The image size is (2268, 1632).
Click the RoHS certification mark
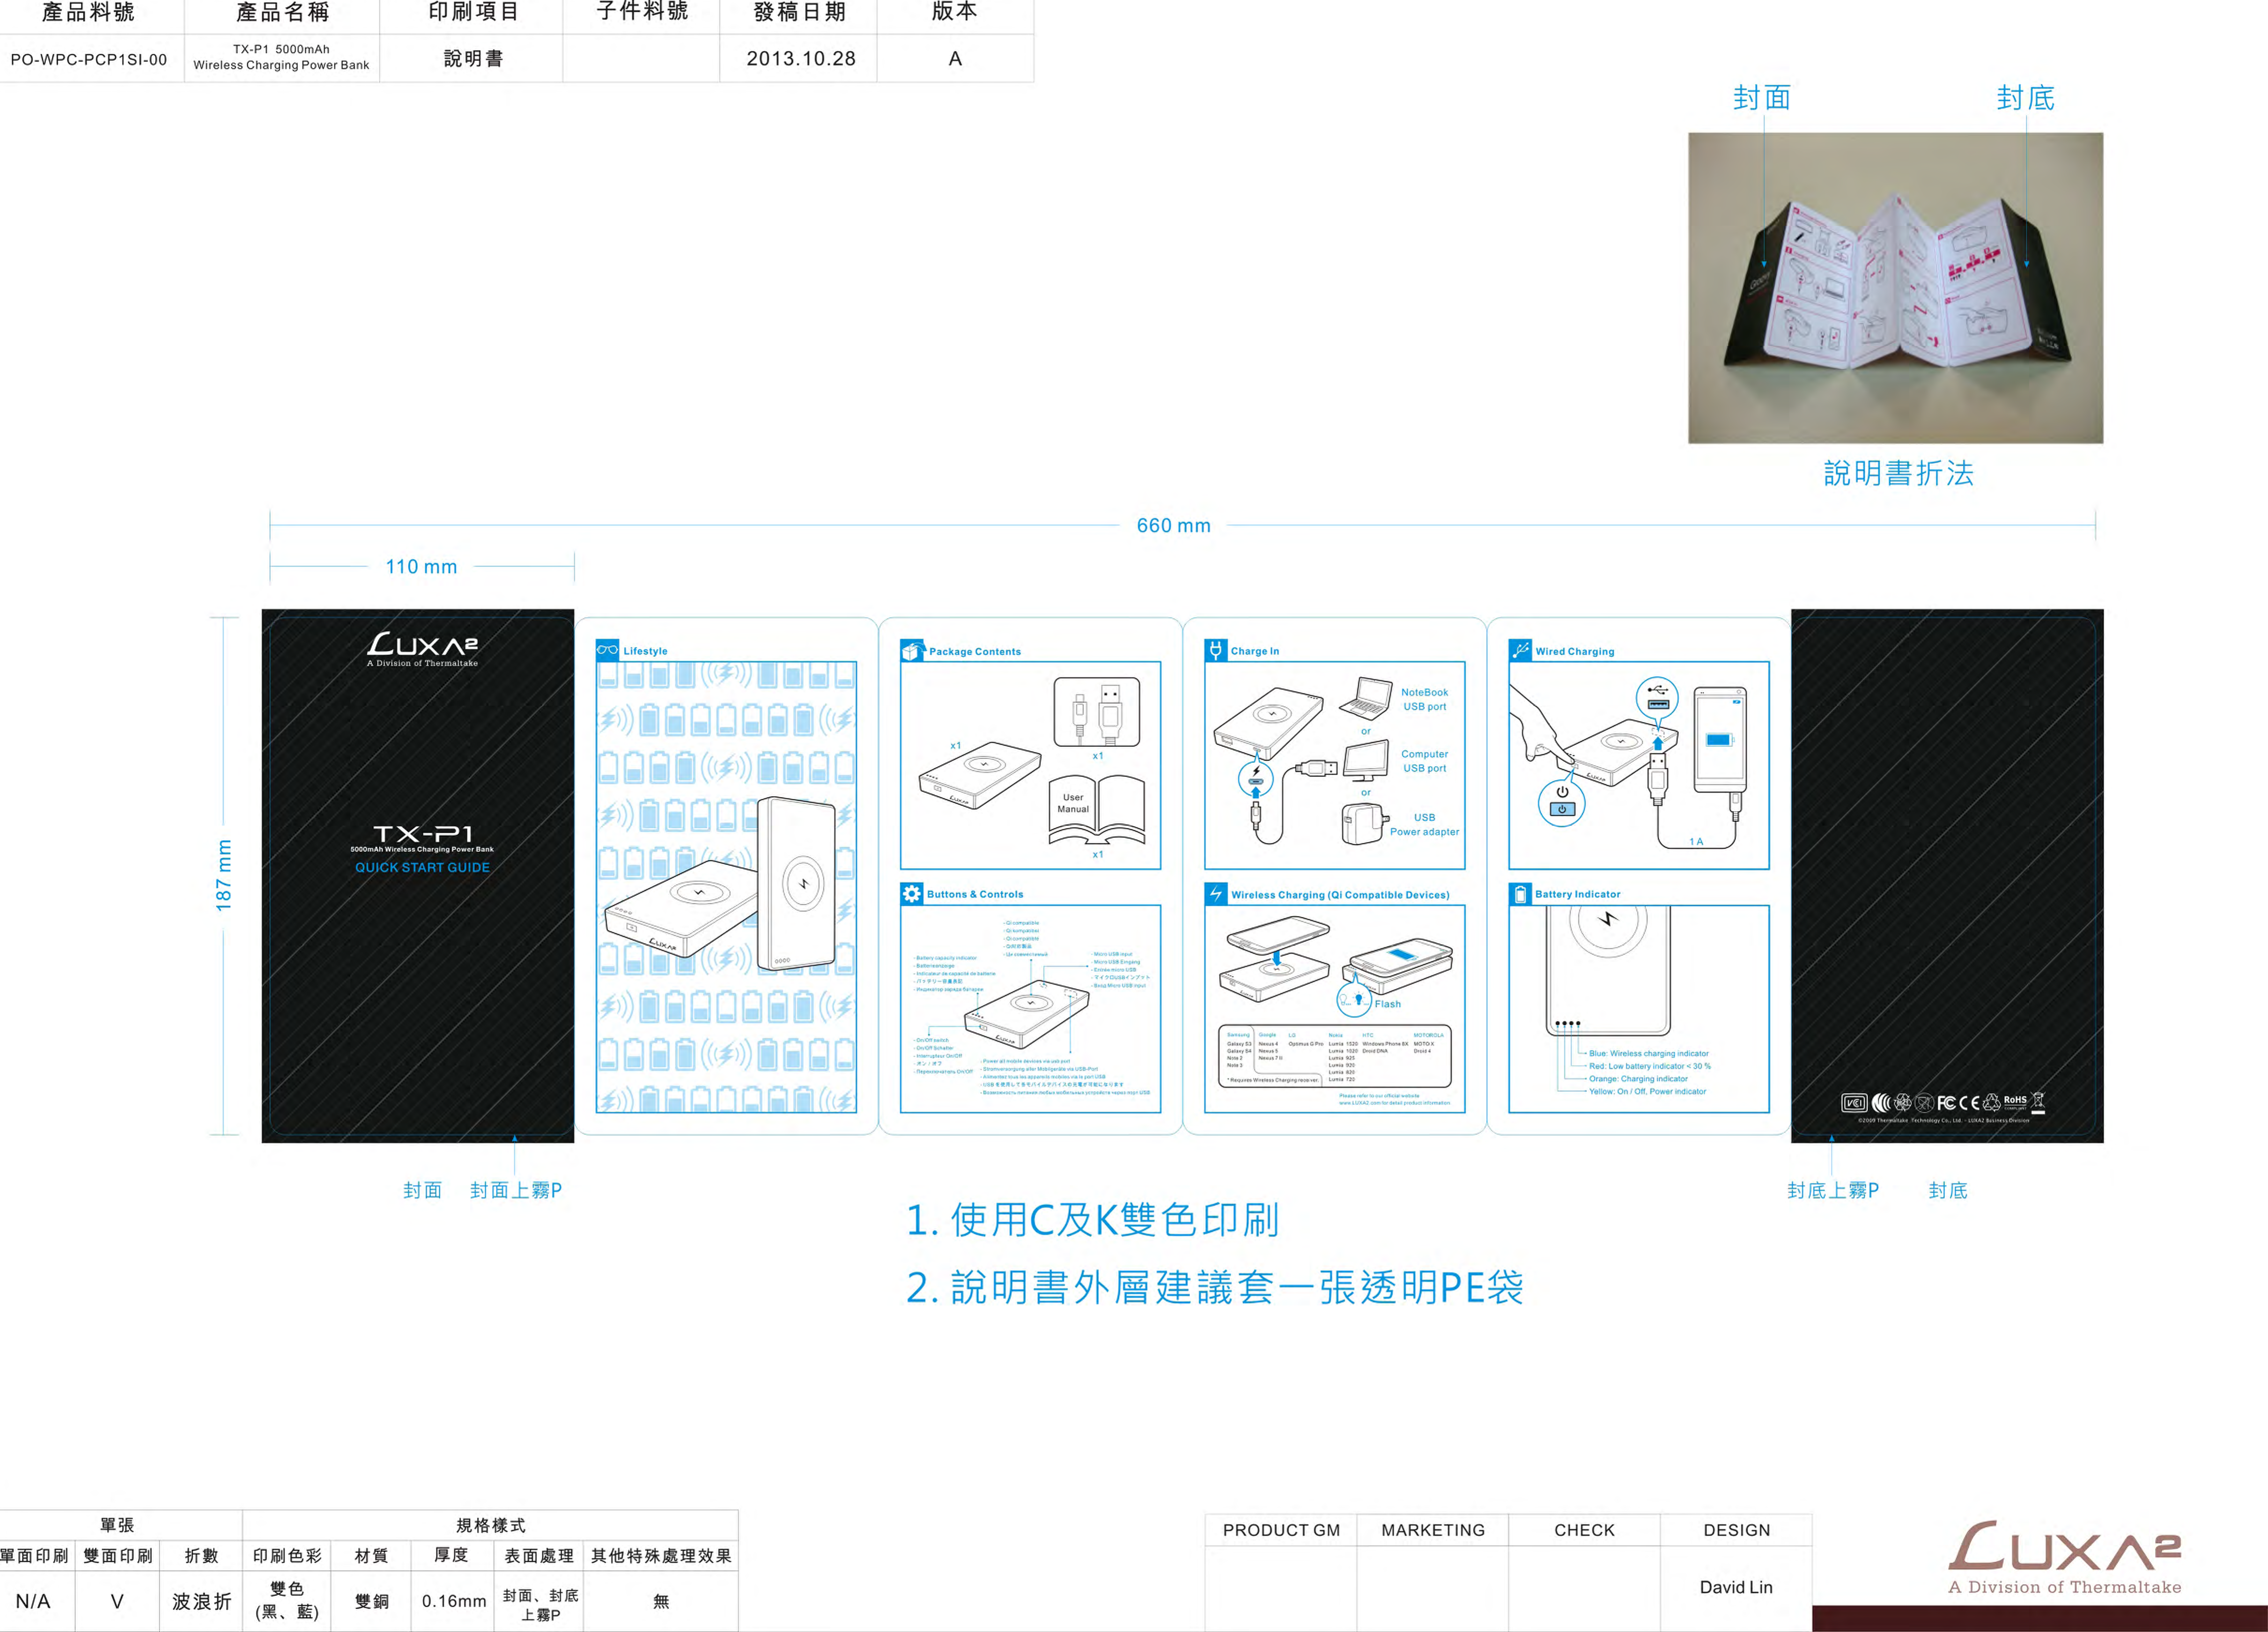click(2015, 1101)
